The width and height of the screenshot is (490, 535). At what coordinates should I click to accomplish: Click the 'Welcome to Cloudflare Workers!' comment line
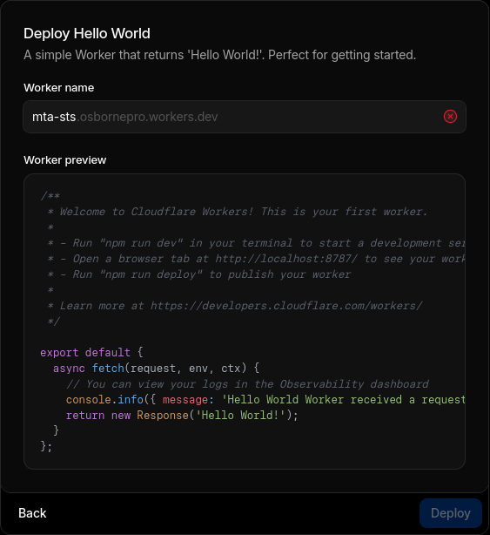click(x=237, y=212)
